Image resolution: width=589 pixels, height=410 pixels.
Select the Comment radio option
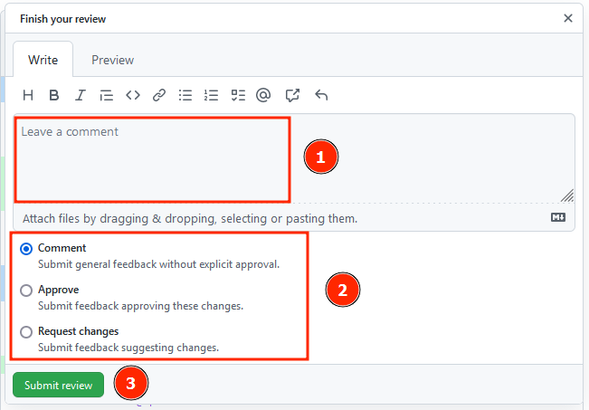(x=26, y=249)
